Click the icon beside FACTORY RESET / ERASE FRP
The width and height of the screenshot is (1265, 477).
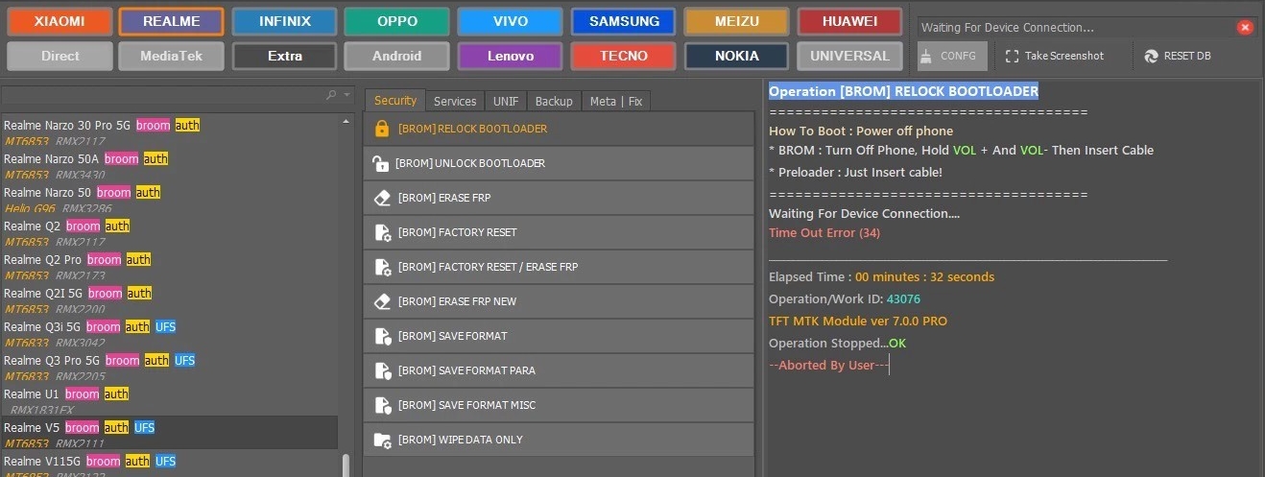[x=382, y=267]
